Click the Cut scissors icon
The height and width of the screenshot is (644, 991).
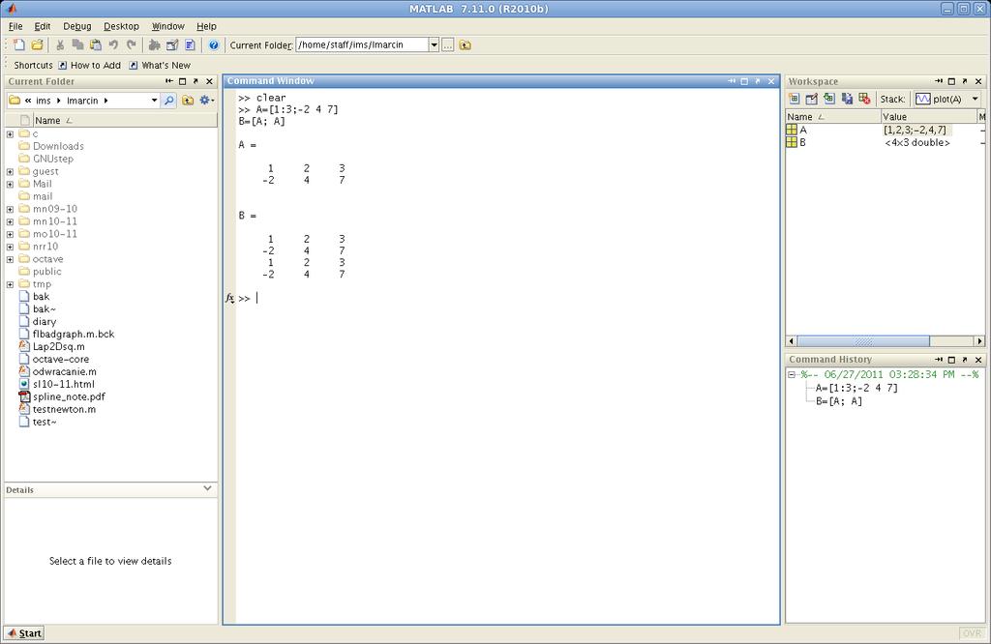tap(60, 44)
